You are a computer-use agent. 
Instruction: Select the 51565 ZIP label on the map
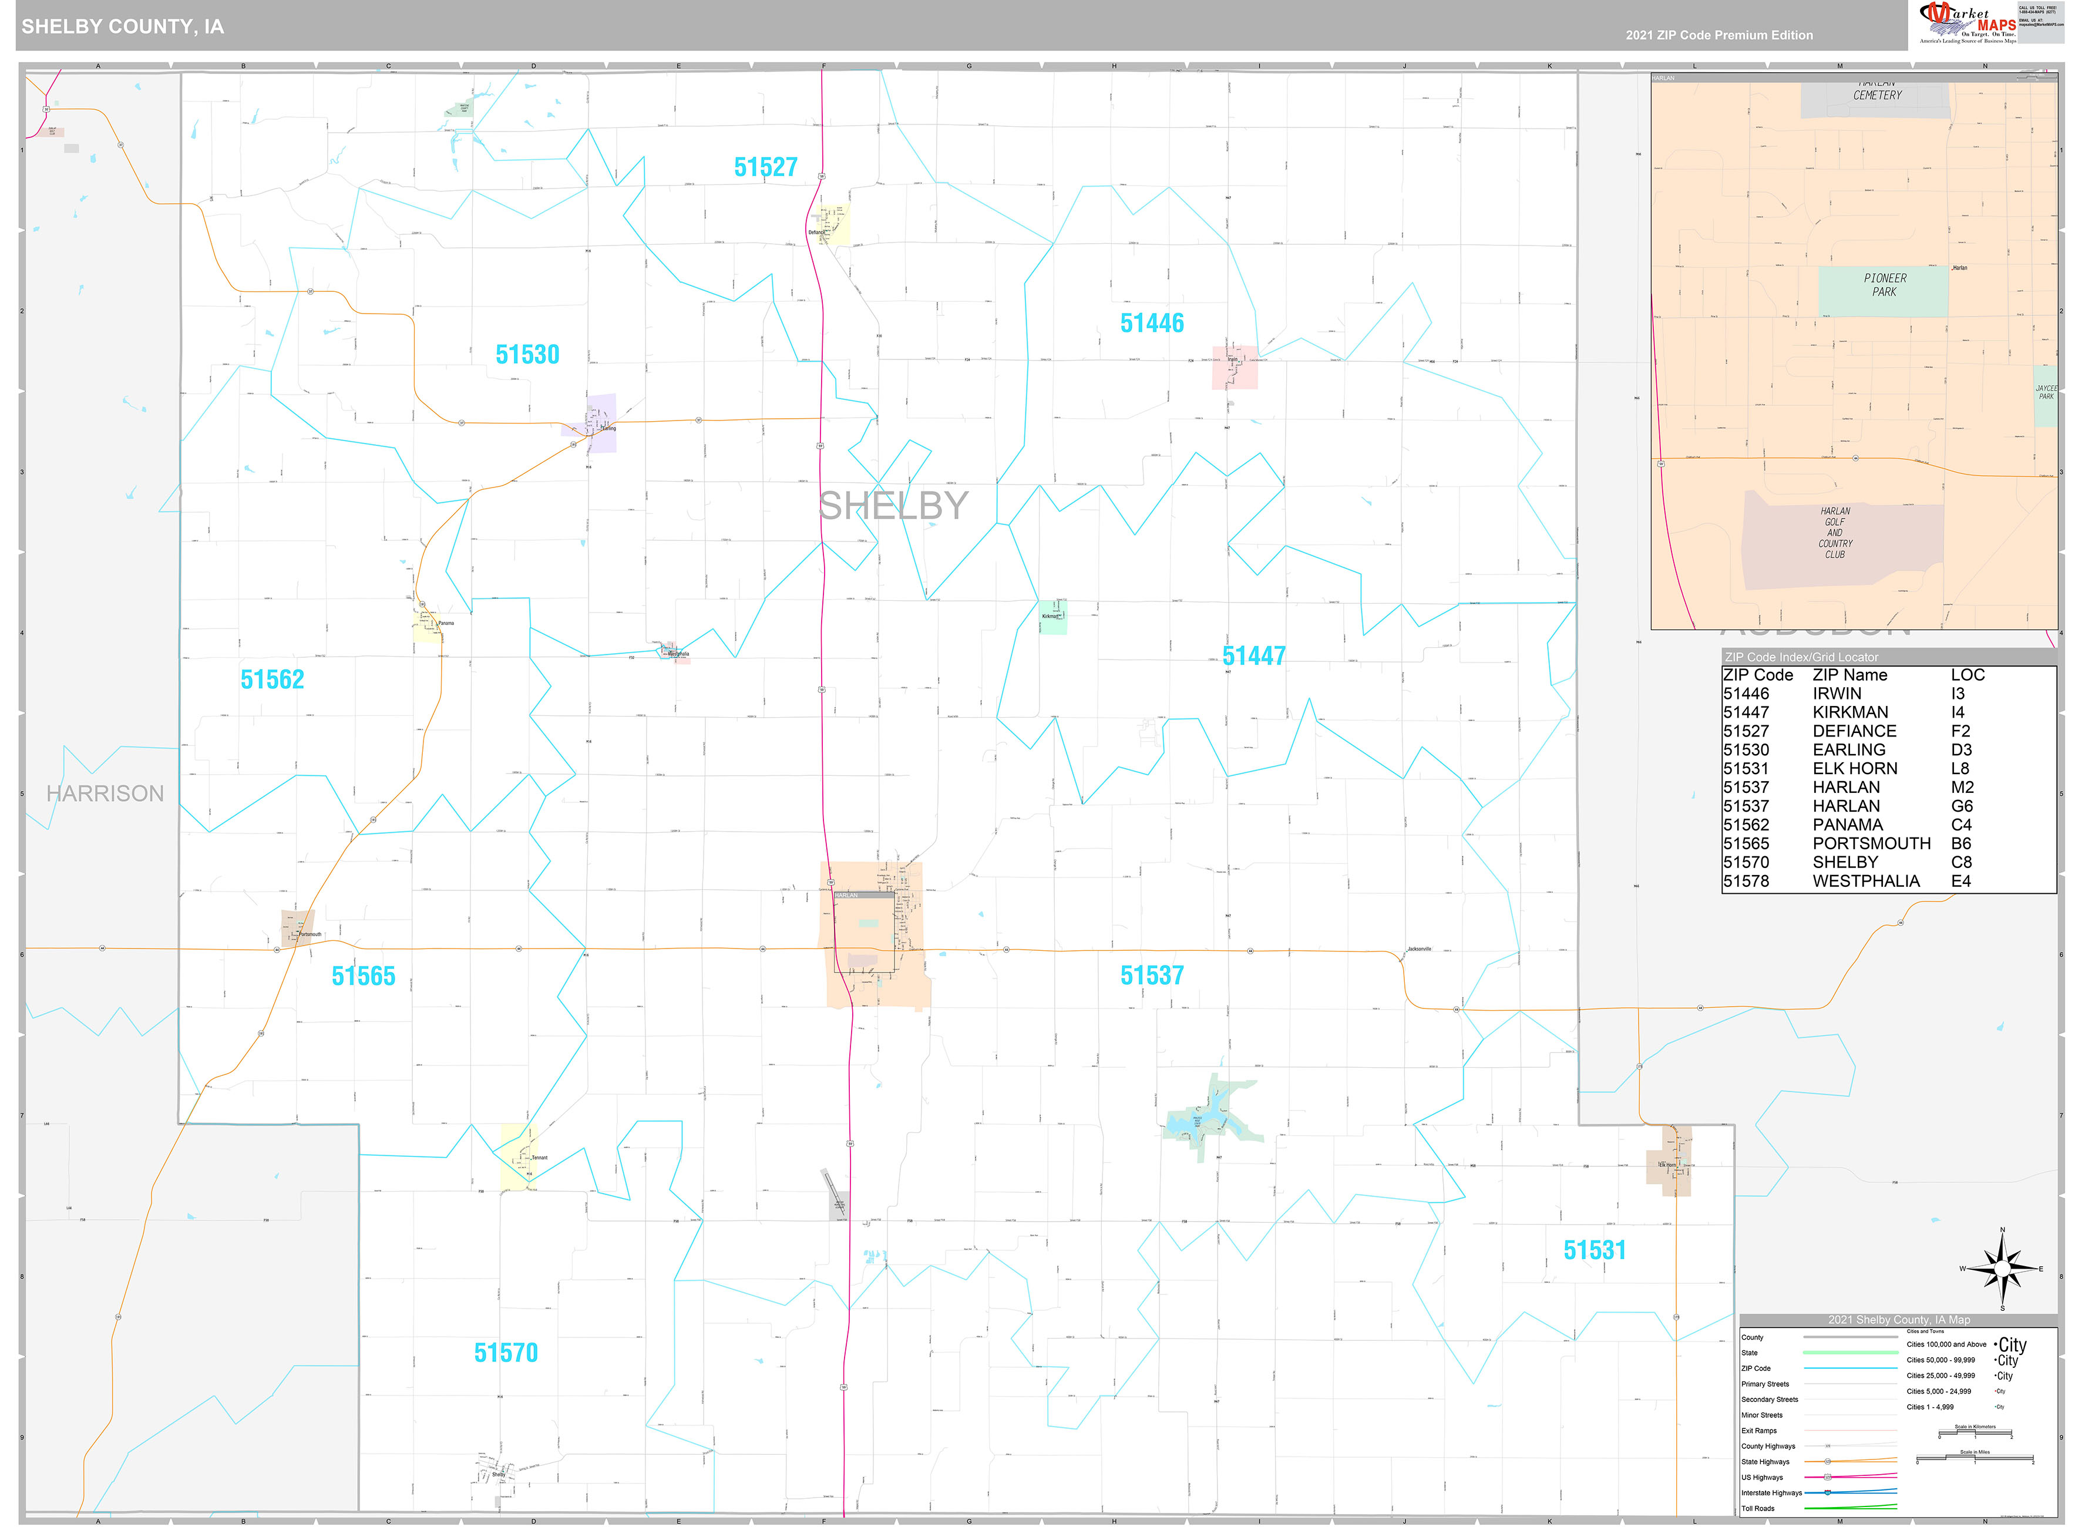click(363, 976)
